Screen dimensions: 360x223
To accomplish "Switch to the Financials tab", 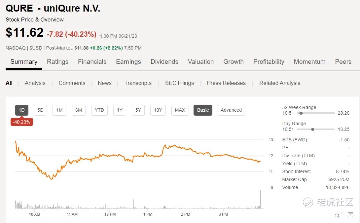I will coord(92,62).
